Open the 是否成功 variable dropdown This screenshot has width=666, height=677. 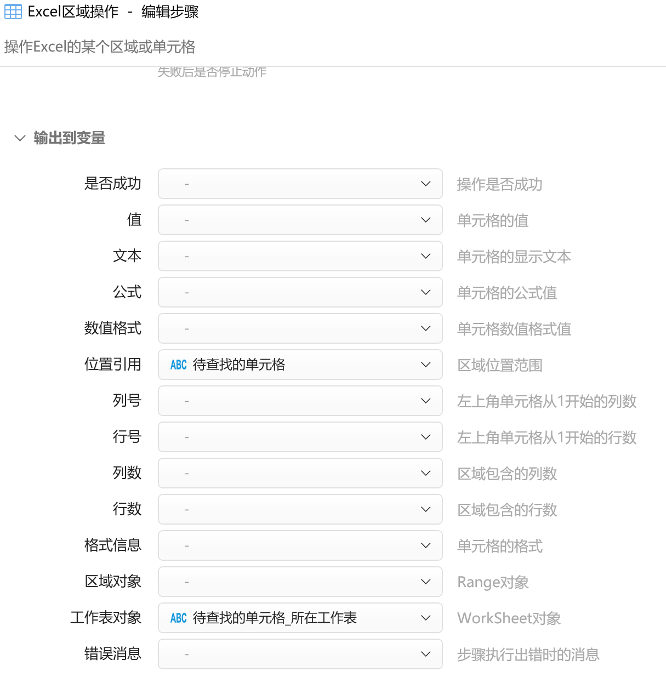pos(300,184)
